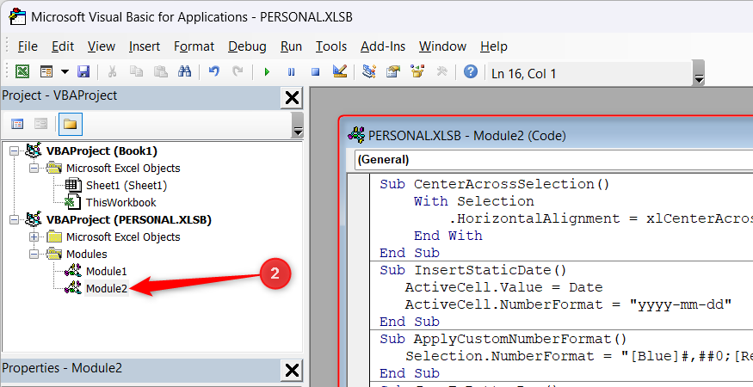Collapse the VBAProject (Book1) node
This screenshot has height=387, width=753.
tap(14, 150)
